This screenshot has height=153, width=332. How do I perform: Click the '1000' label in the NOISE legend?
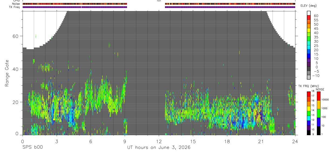click(x=324, y=108)
